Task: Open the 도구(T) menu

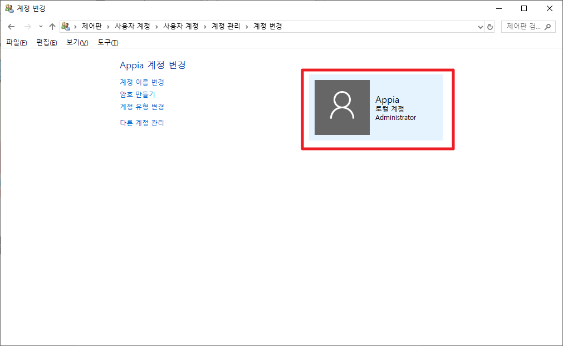Action: pos(107,43)
